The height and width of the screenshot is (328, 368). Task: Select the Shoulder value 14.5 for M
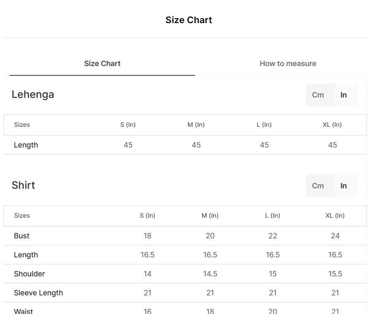point(210,273)
